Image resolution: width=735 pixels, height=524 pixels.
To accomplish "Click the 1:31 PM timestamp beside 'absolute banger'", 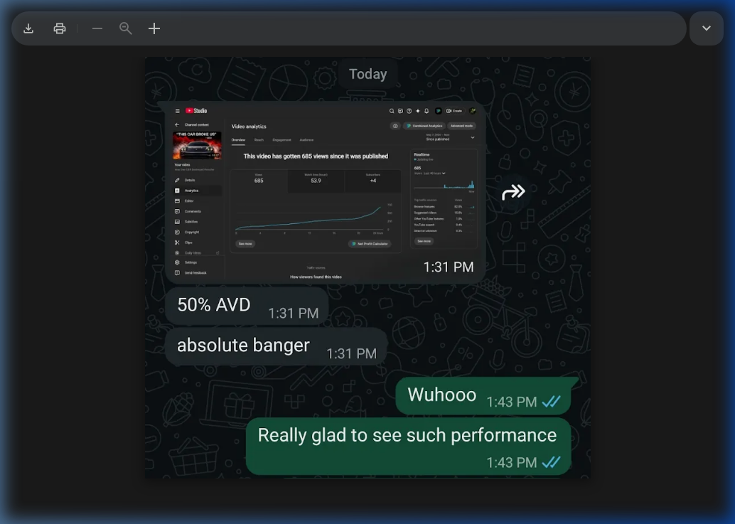I will click(352, 353).
